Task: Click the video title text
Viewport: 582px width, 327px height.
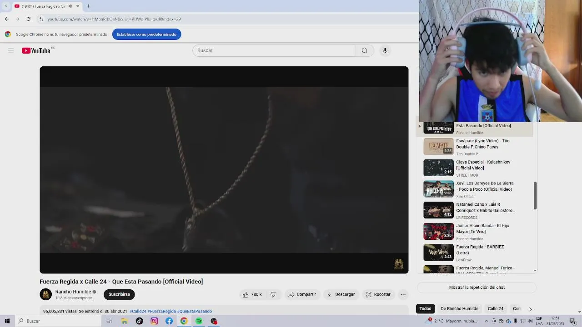Action: click(x=121, y=282)
